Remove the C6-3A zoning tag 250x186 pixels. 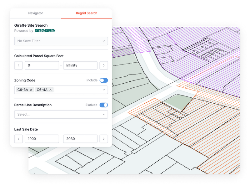click(31, 90)
